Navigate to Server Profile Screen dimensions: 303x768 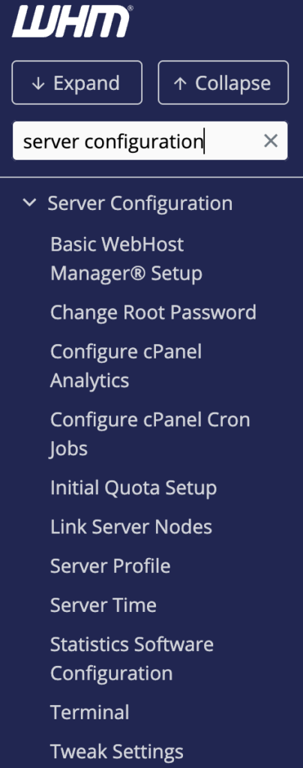[110, 566]
